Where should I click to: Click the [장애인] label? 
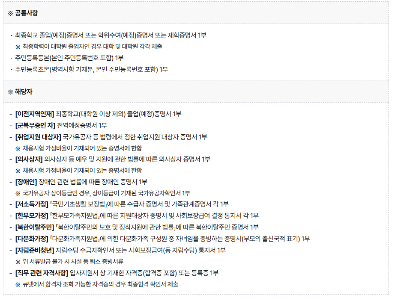[26, 182]
